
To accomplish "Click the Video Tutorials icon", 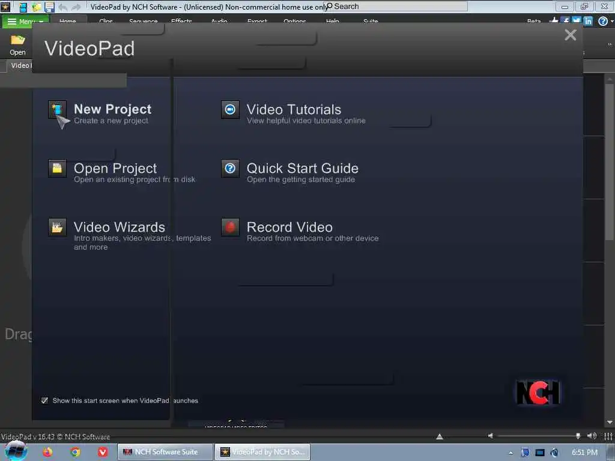I will click(x=230, y=109).
